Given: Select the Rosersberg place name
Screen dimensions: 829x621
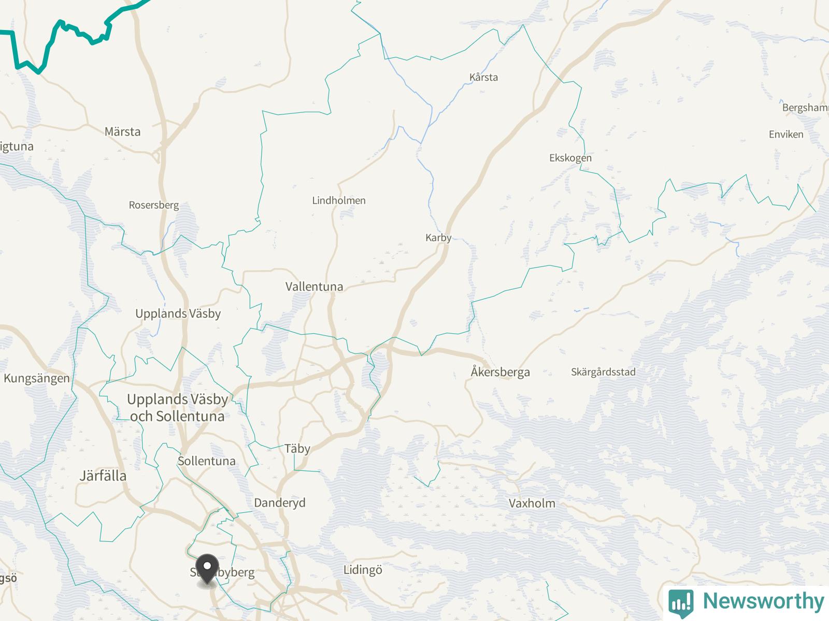Looking at the screenshot, I should click(154, 205).
